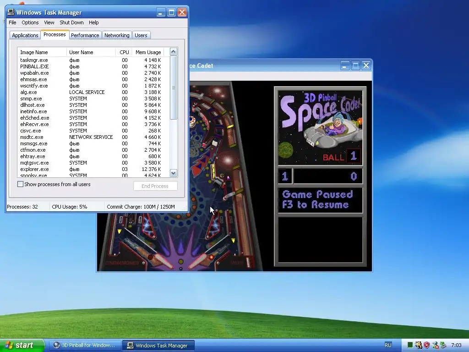The height and width of the screenshot is (352, 469).
Task: Click the Windows Task Manager taskbar button
Action: coord(158,346)
